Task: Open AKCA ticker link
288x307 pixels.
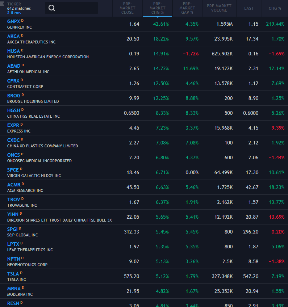Action: point(13,37)
